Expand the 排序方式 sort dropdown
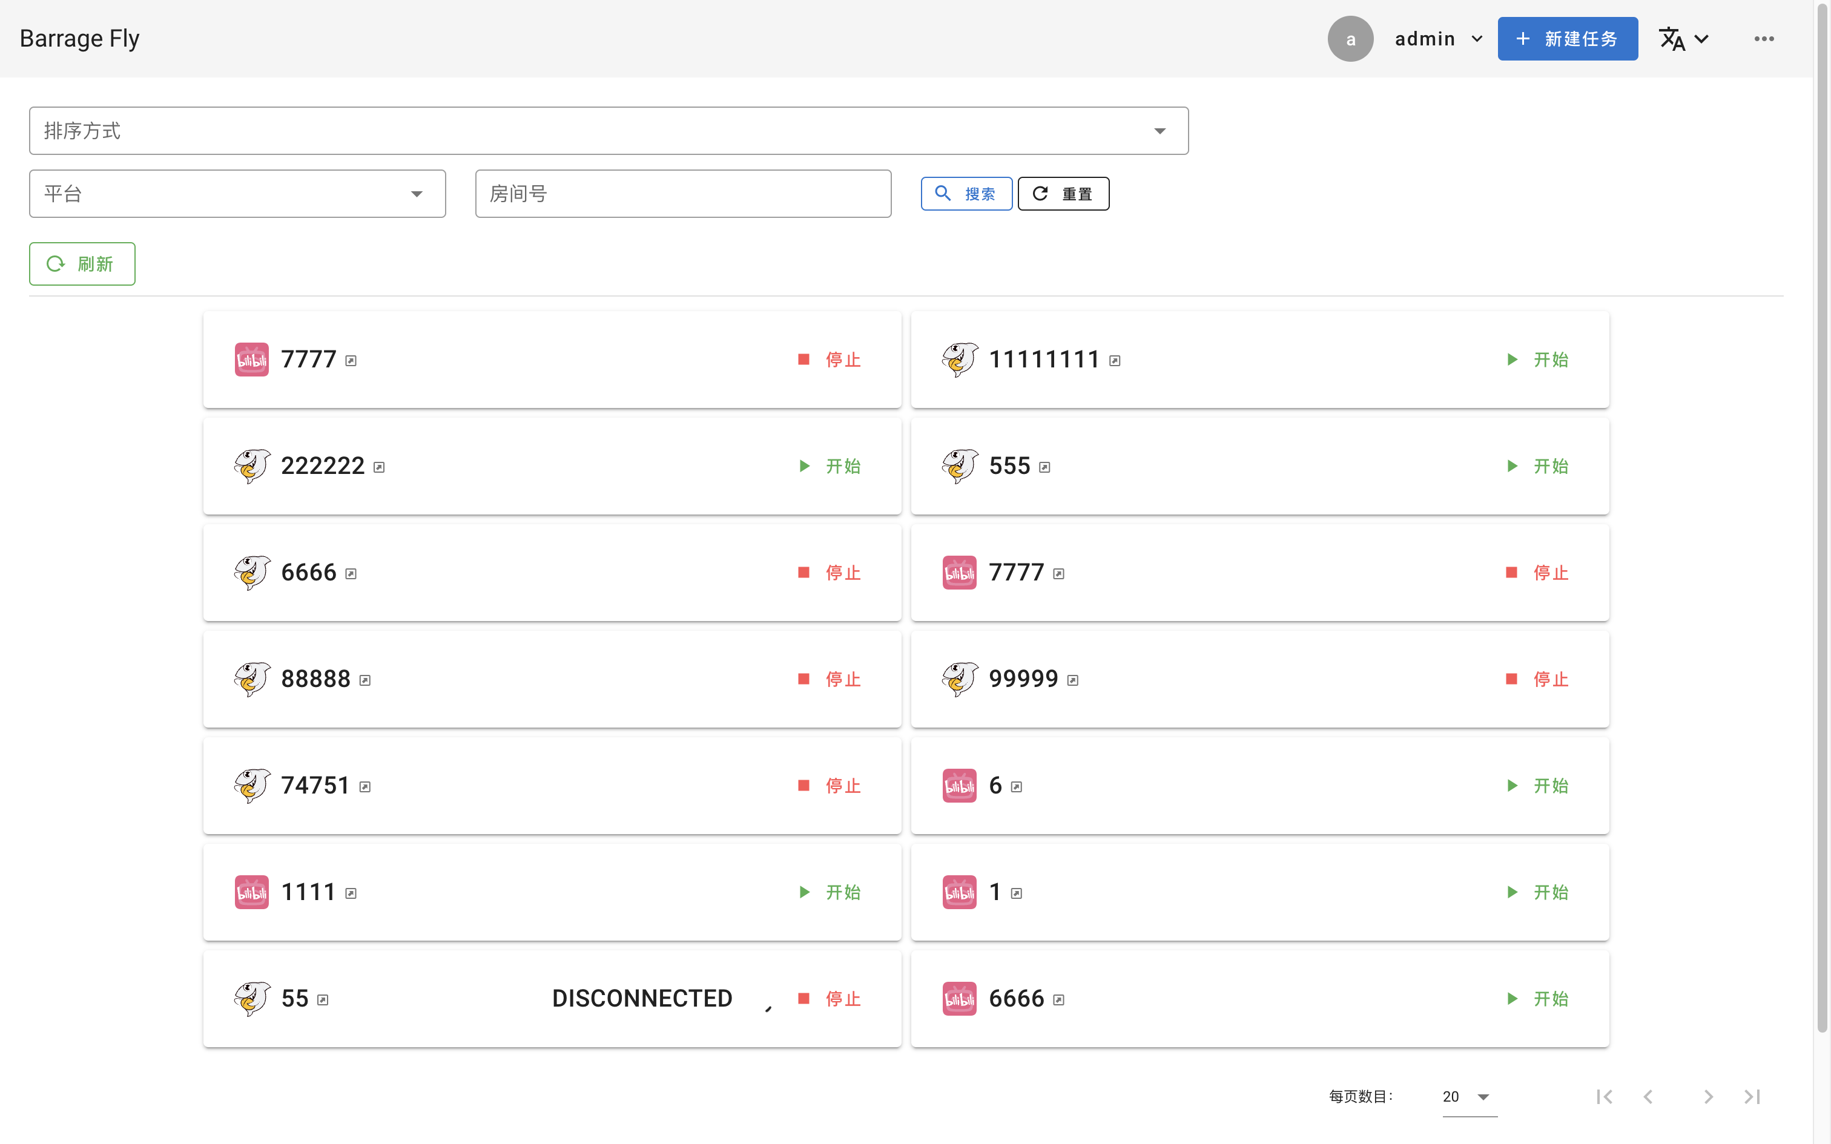 point(609,131)
